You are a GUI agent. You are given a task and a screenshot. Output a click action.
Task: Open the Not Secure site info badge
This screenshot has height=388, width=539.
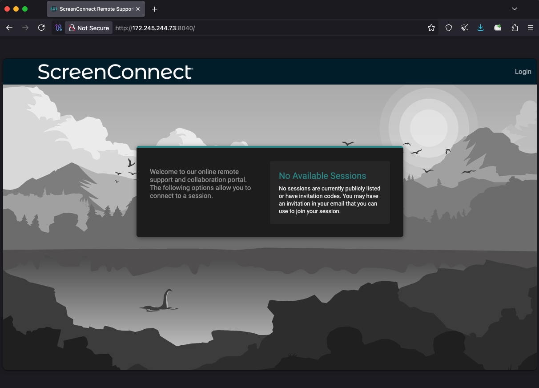click(89, 28)
